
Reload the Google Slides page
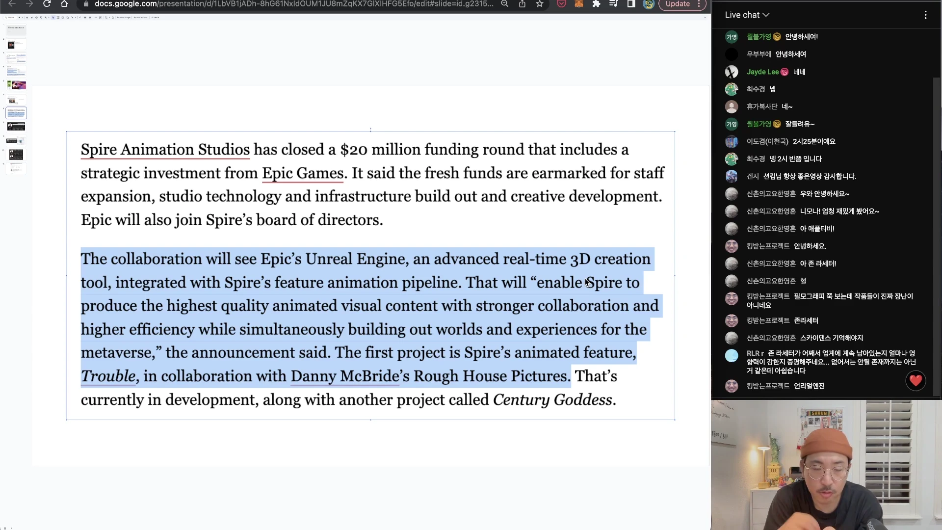pos(47,4)
